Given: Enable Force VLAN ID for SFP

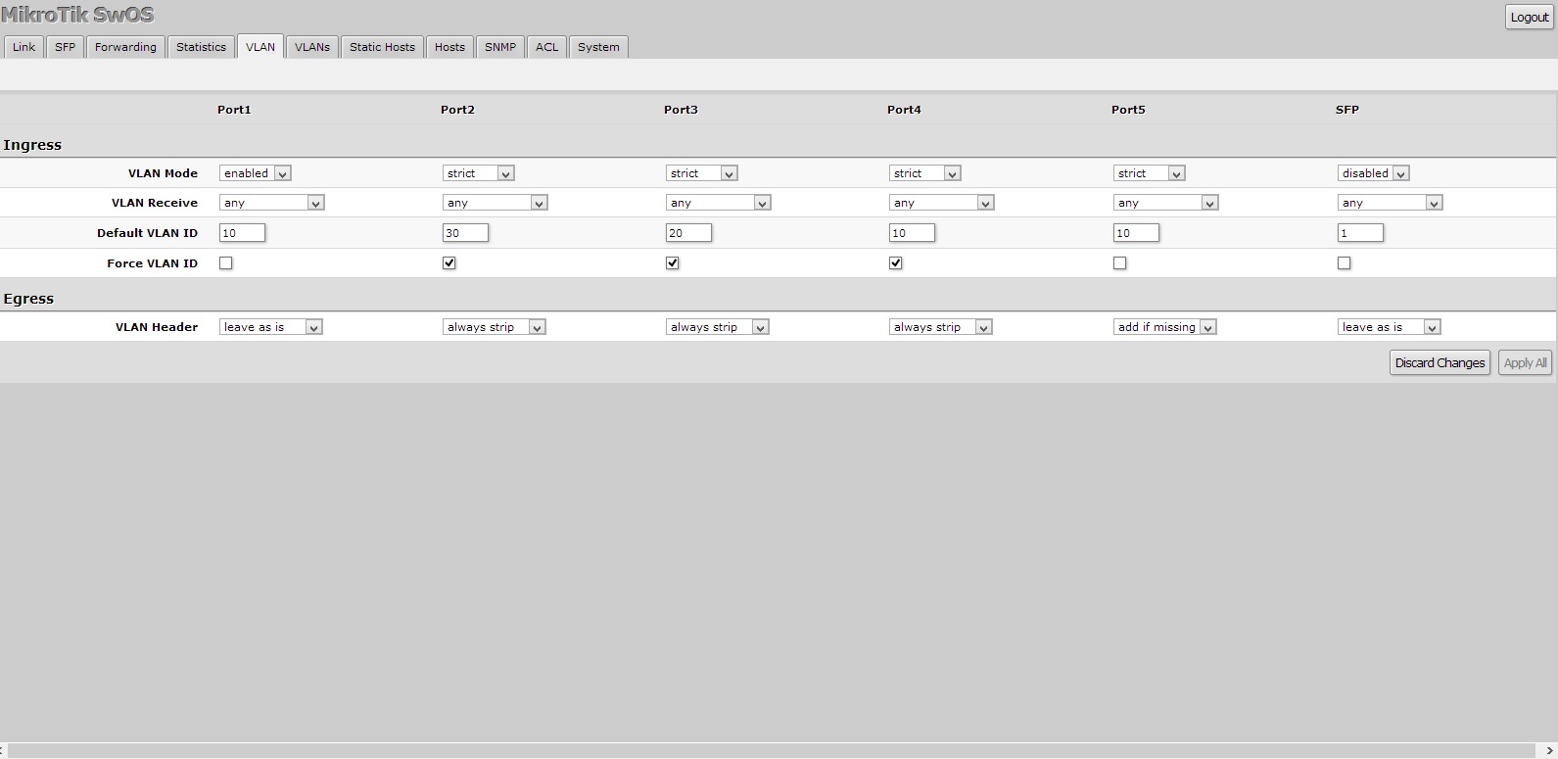Looking at the screenshot, I should point(1345,263).
